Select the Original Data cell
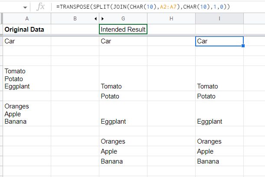The width and height of the screenshot is (265, 177). [x=27, y=29]
